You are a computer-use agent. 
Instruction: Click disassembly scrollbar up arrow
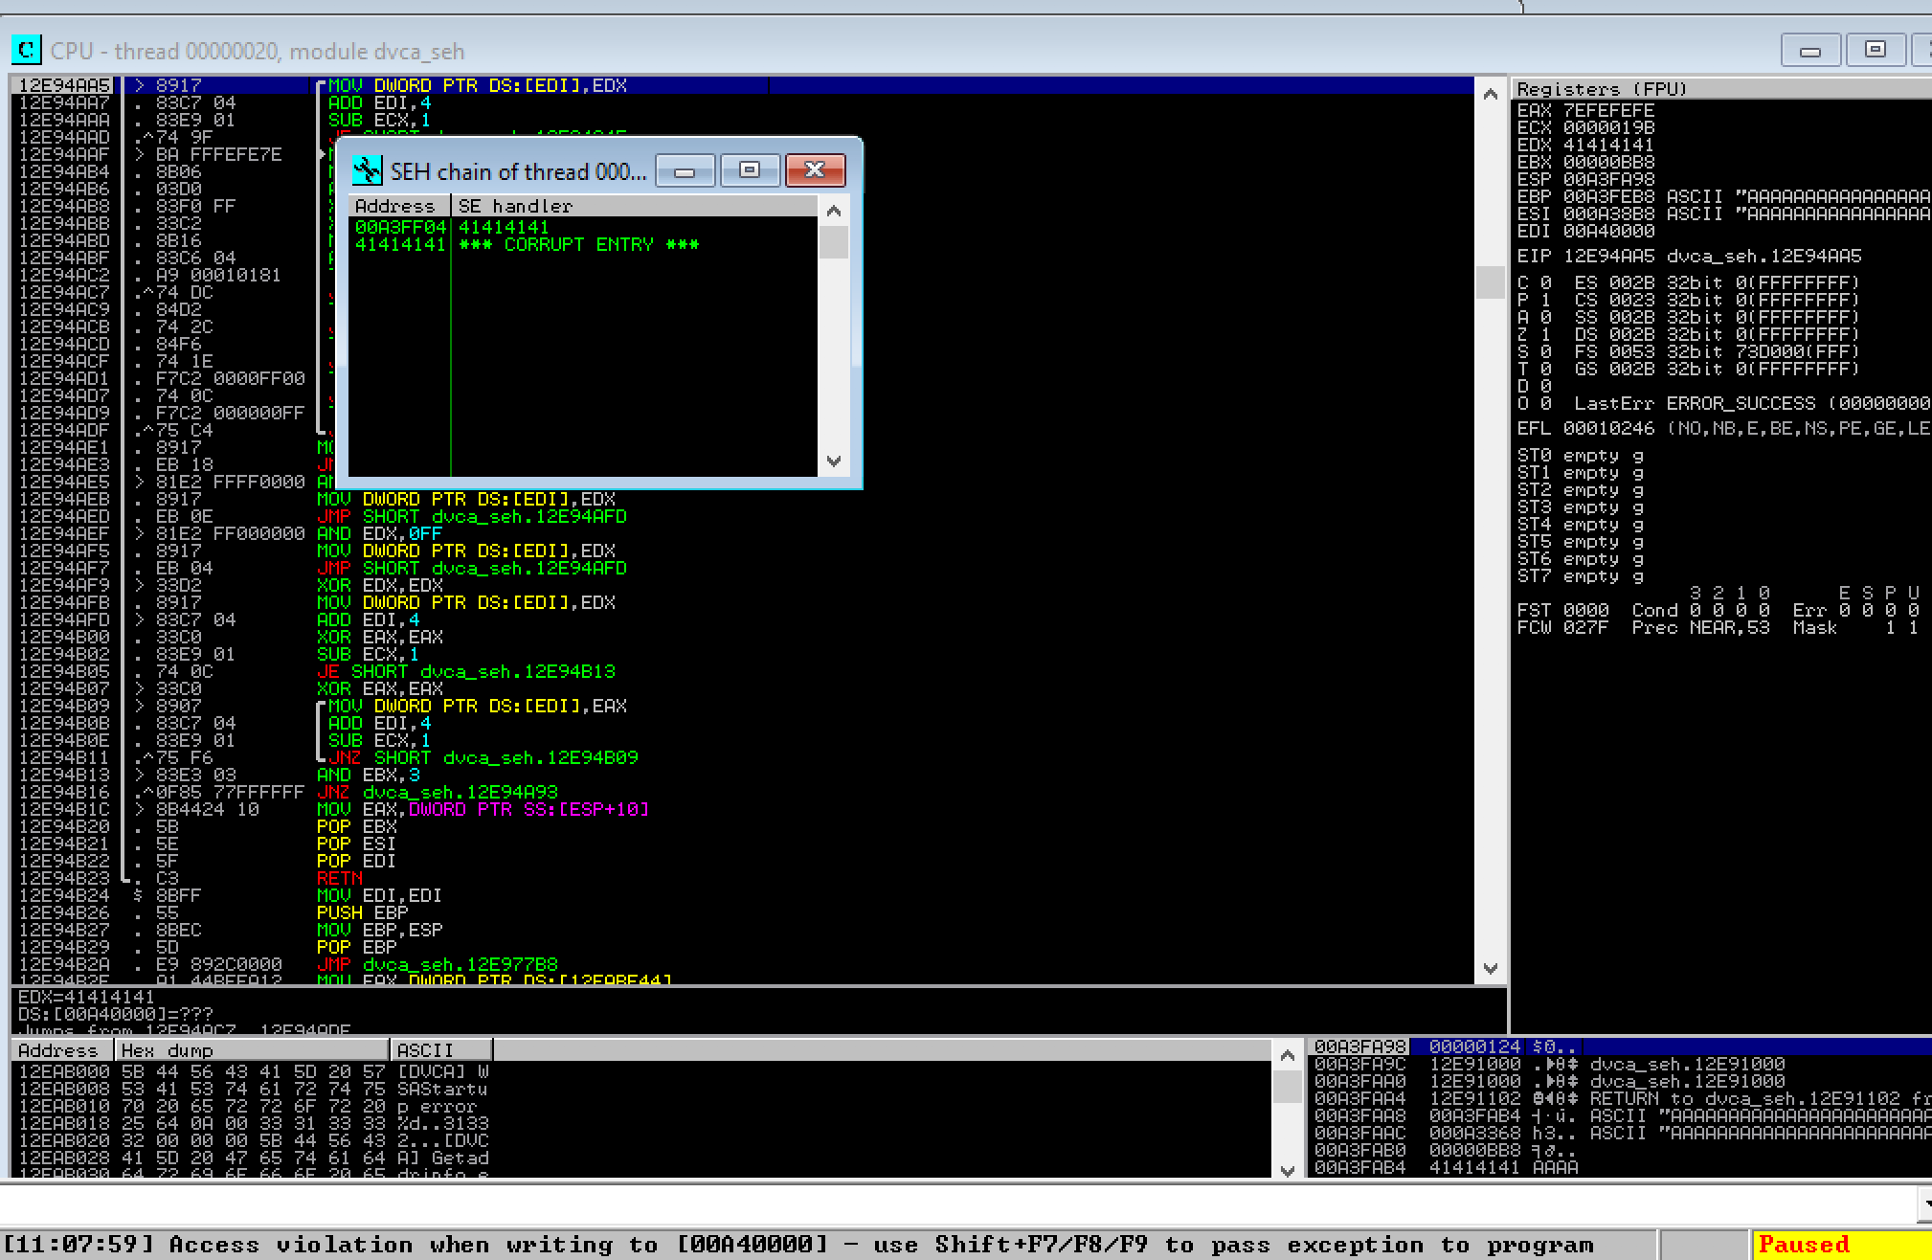[1490, 94]
